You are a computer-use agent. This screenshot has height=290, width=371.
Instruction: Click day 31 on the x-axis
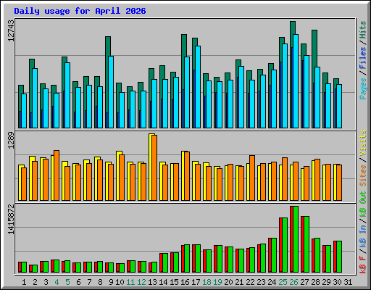348,282
